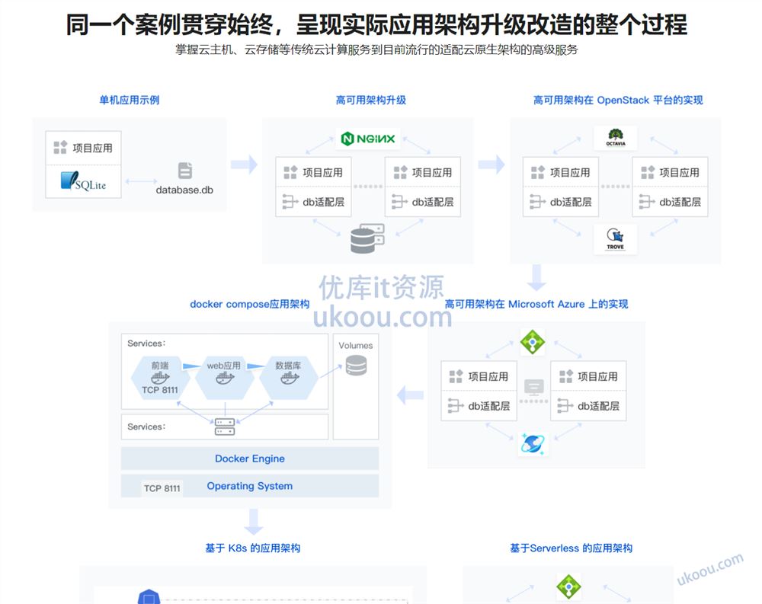Screen dimensions: 762x604
Task: Click the server rack icon in lower Services
Action: pos(225,427)
